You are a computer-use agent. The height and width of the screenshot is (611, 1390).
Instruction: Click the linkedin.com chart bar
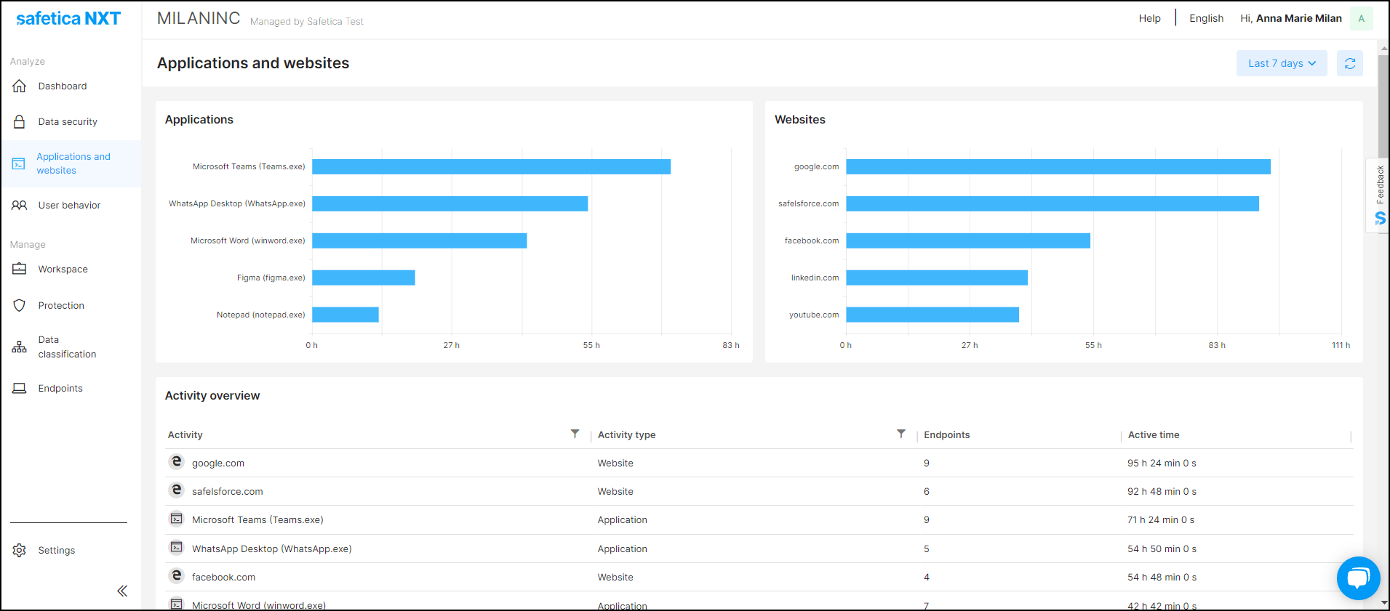tap(936, 278)
